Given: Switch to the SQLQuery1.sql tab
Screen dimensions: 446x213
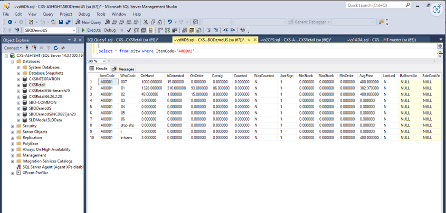Looking at the screenshot, I should click(x=123, y=40).
